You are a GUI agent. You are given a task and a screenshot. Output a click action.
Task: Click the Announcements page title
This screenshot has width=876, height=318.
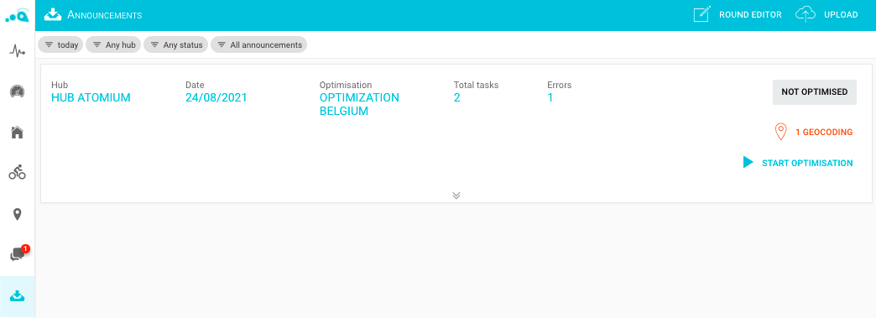click(x=105, y=15)
